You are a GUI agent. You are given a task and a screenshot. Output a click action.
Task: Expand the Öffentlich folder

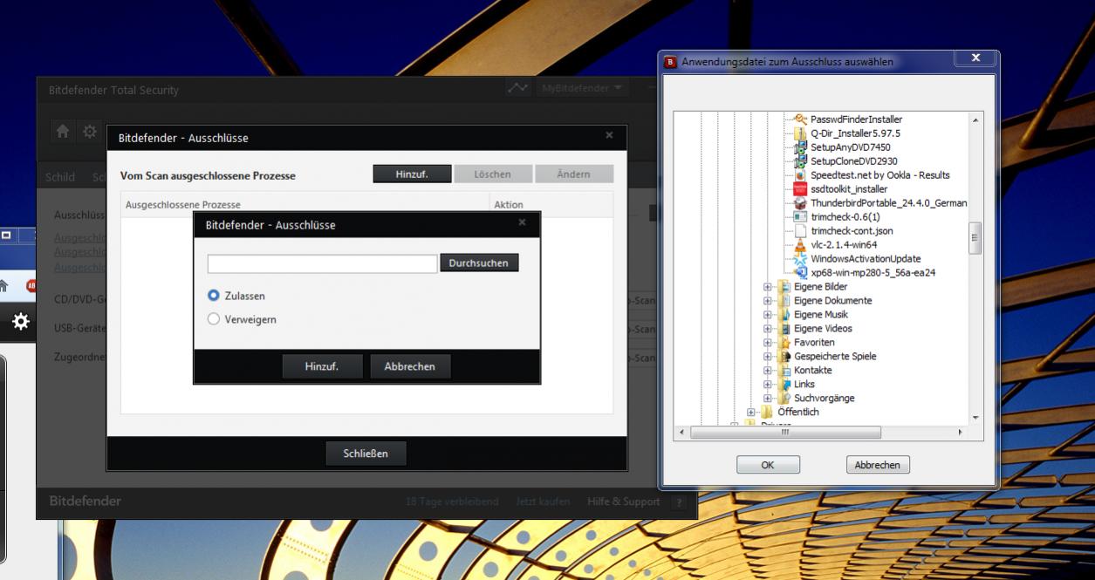tap(752, 413)
